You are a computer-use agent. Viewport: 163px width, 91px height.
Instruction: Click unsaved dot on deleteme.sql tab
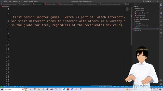tap(43, 4)
